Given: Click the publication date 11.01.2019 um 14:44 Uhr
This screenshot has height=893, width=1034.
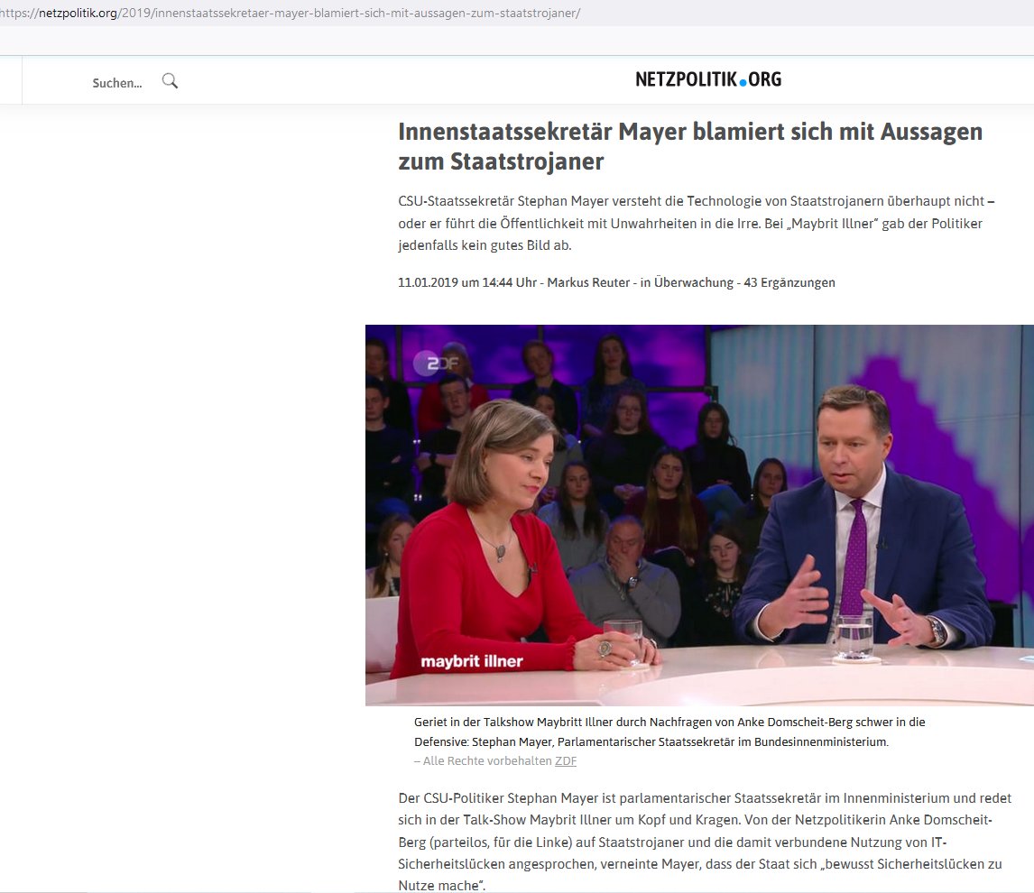Looking at the screenshot, I should coord(466,282).
